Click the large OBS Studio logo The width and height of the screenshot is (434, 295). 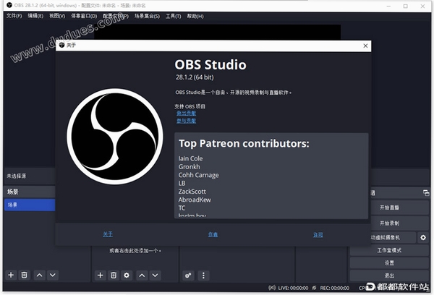point(114,137)
